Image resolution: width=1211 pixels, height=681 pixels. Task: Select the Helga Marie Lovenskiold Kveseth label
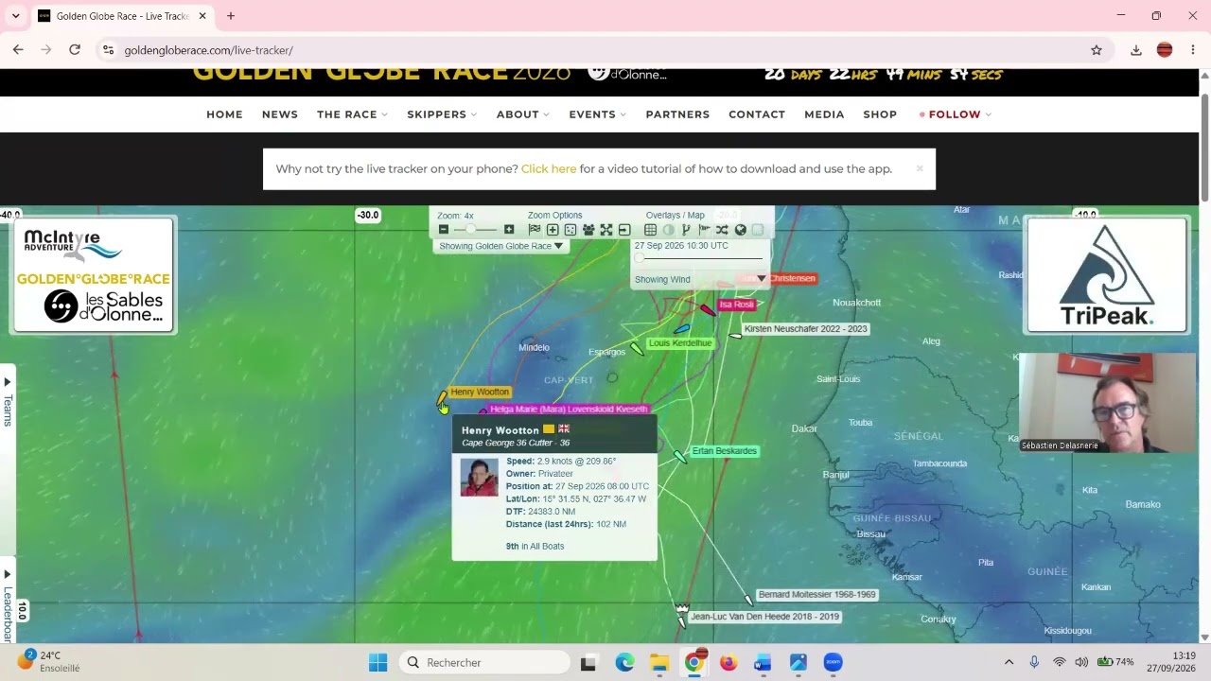click(569, 410)
